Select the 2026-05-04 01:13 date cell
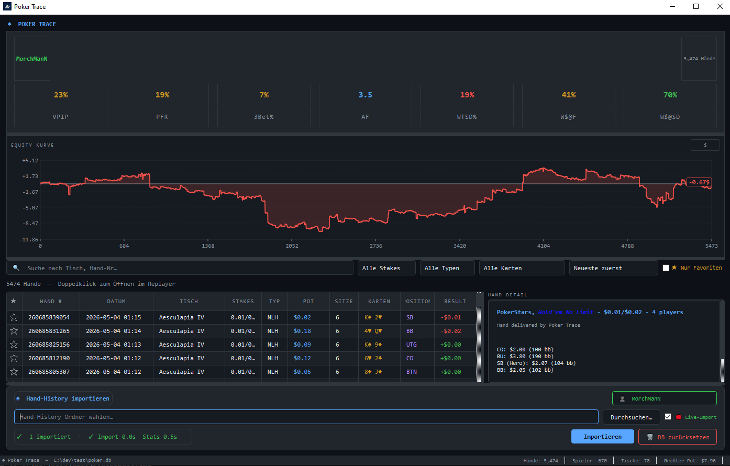Screen dimensions: 730x466 (116, 345)
